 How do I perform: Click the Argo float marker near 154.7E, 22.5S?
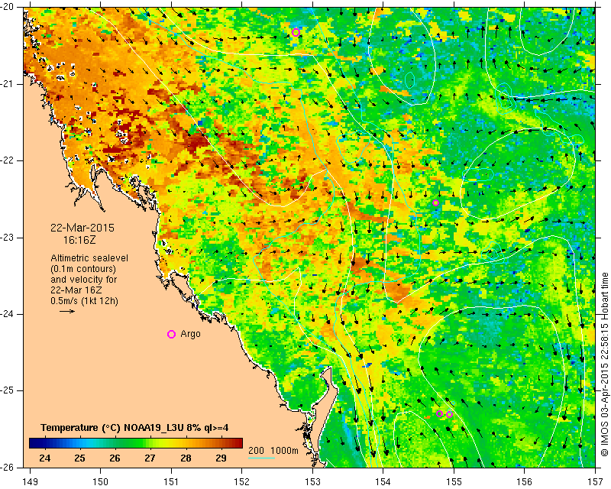[435, 202]
